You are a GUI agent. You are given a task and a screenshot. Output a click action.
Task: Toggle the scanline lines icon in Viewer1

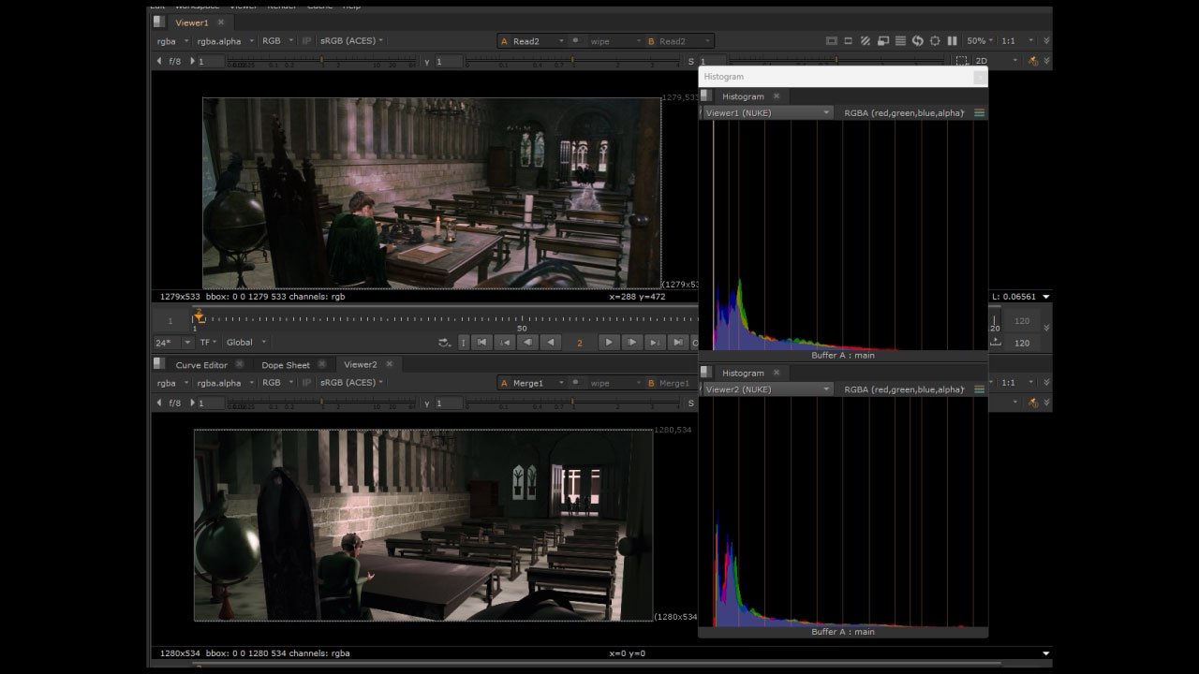point(900,41)
